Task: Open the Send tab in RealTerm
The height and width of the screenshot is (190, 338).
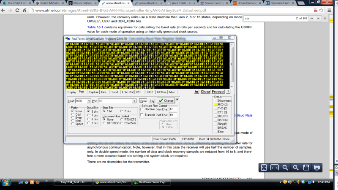Action: point(115,92)
